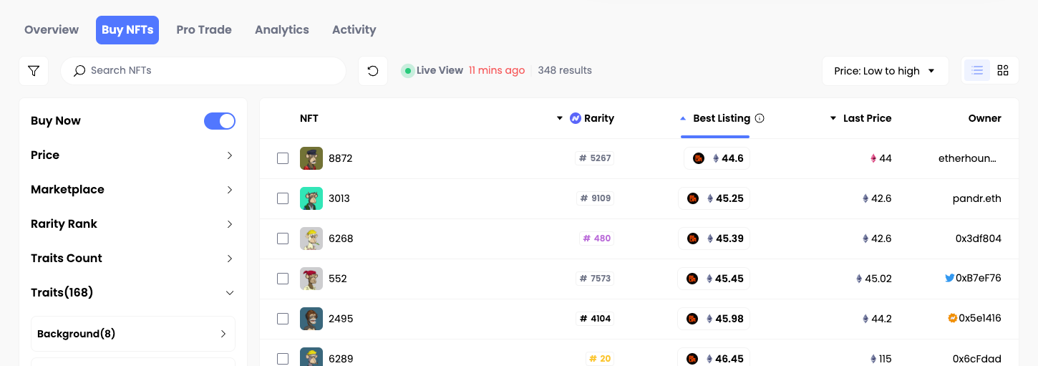Screen dimensions: 1038x366
Task: Sort by the Rarity column
Action: 586,118
